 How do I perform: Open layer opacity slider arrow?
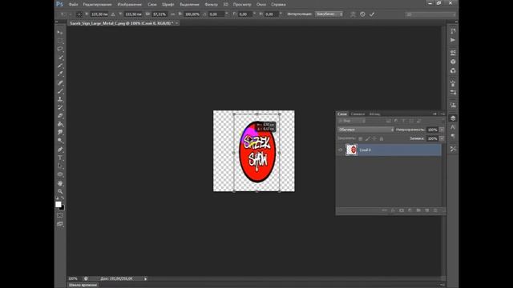coord(442,130)
